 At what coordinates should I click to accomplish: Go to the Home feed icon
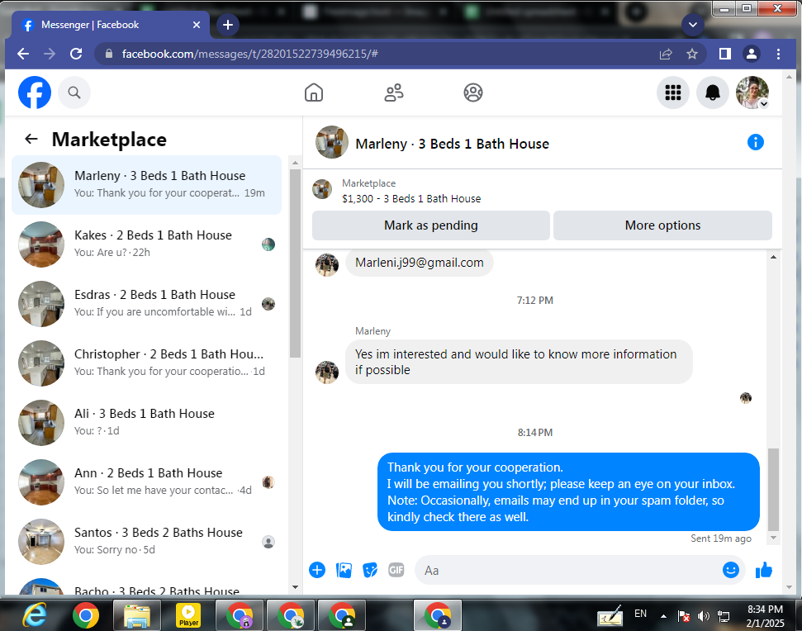coord(314,93)
